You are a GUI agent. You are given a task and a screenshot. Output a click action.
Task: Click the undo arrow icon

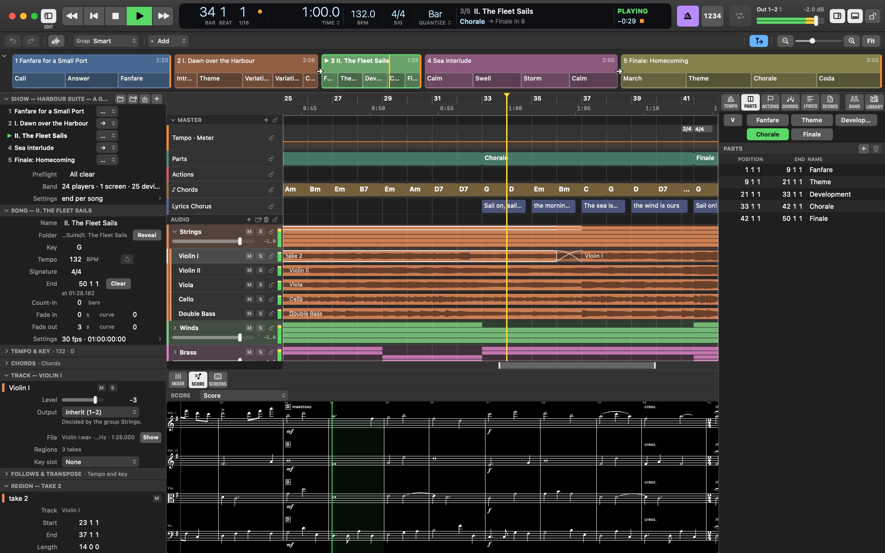[x=12, y=41]
